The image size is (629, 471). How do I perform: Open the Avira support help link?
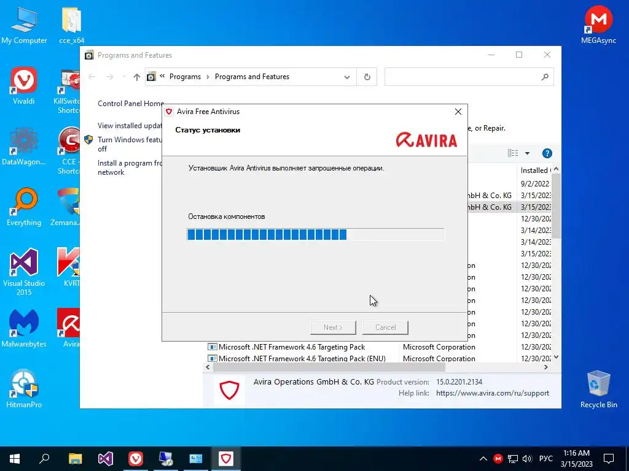(x=493, y=393)
